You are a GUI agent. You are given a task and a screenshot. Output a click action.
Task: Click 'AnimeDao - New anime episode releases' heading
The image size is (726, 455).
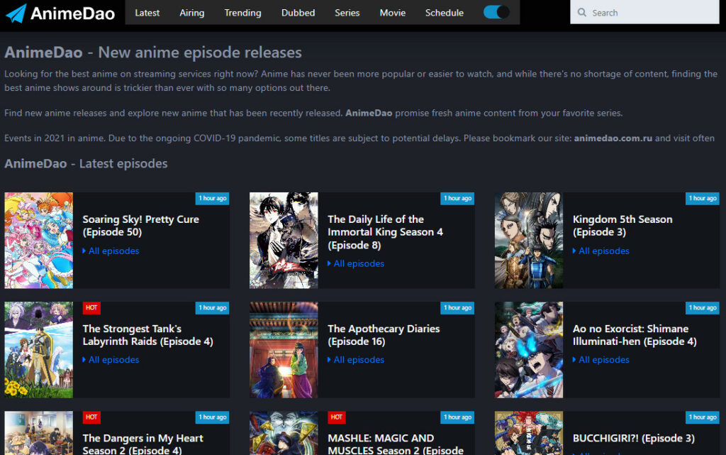[x=153, y=53]
